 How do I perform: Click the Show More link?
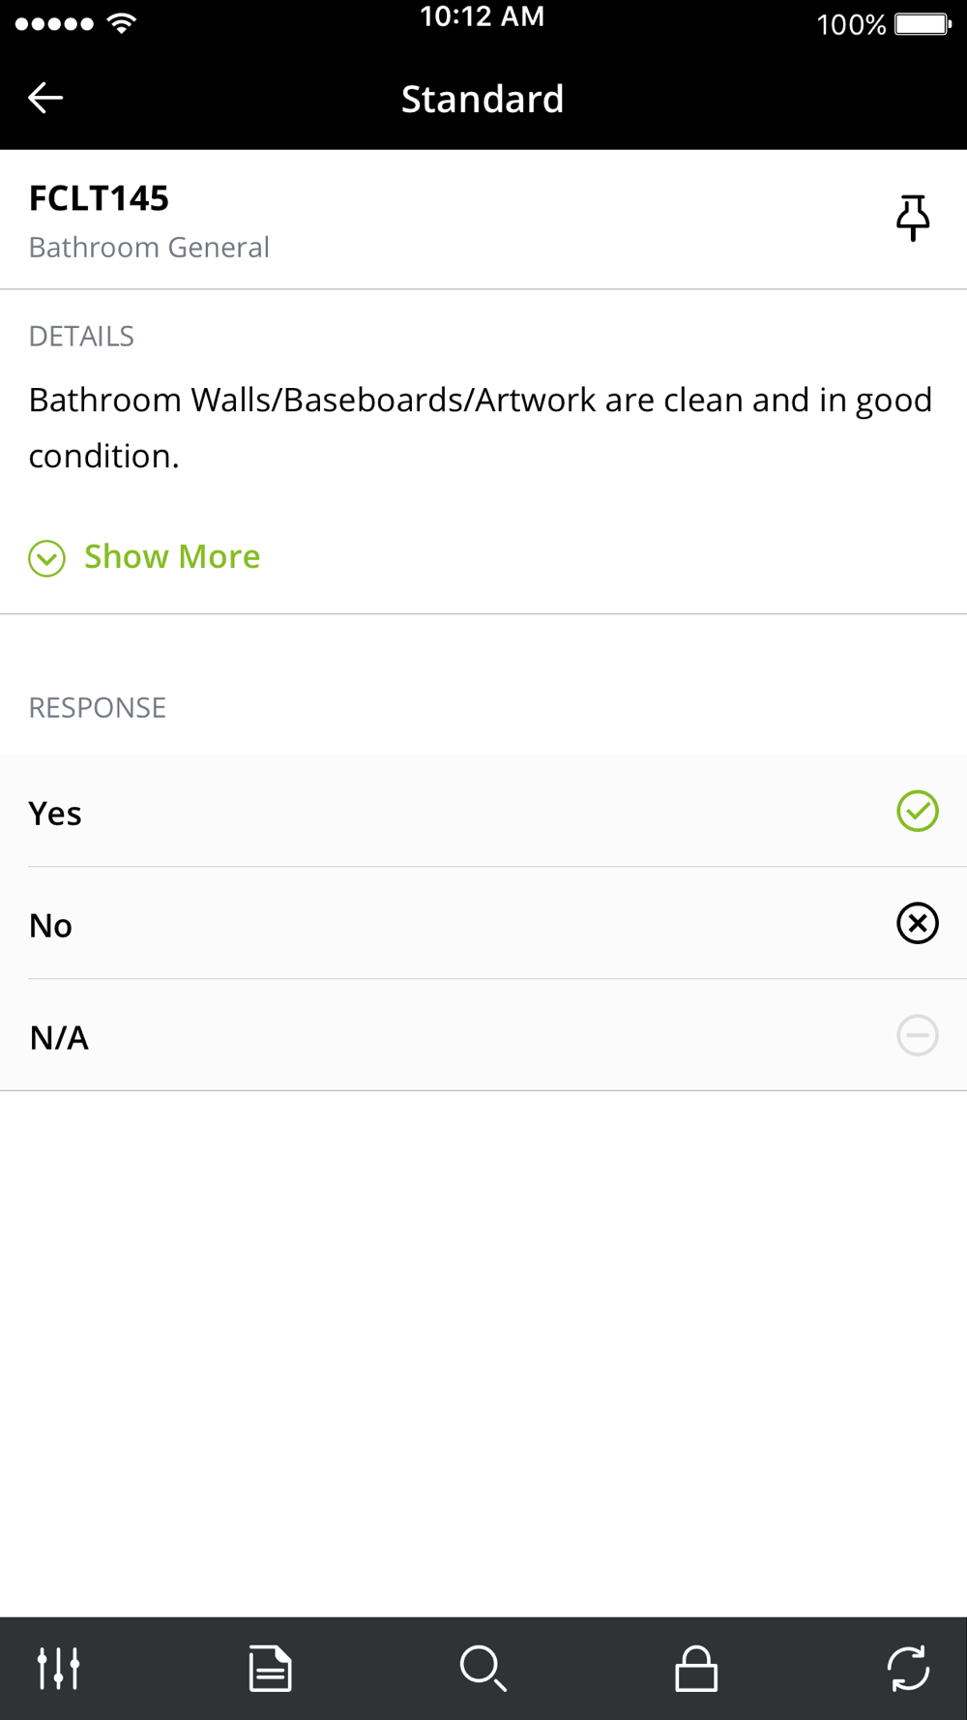point(172,556)
